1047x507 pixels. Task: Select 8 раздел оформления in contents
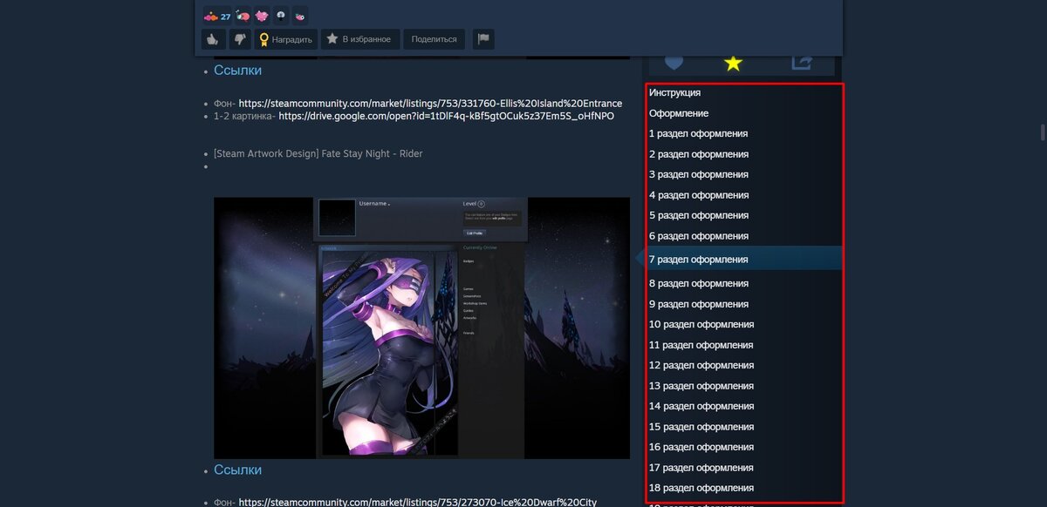point(698,283)
